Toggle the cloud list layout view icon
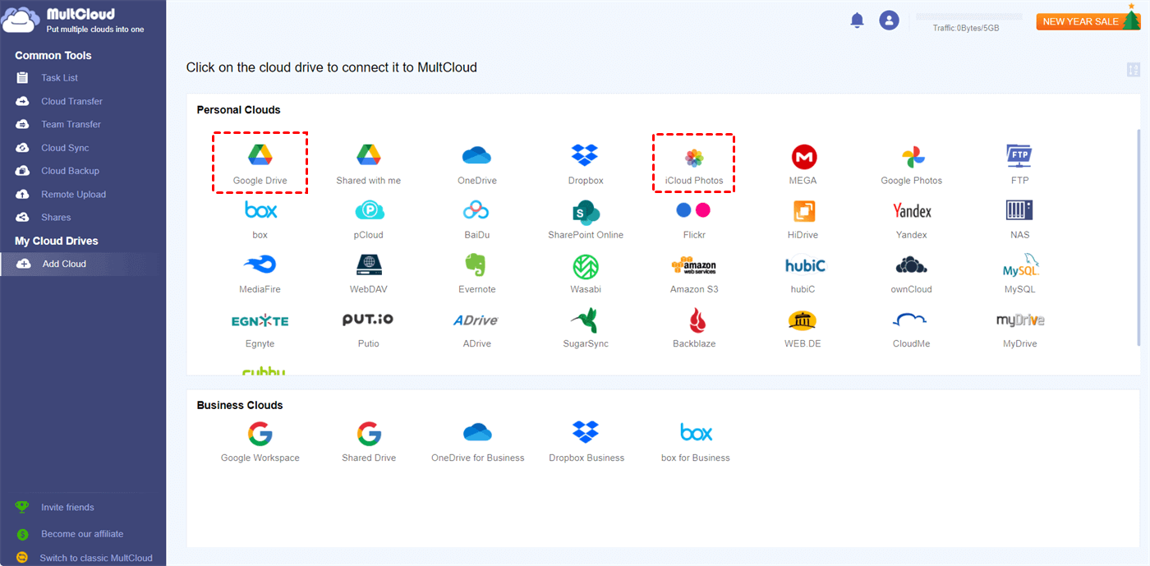Image resolution: width=1150 pixels, height=566 pixels. click(x=1134, y=70)
